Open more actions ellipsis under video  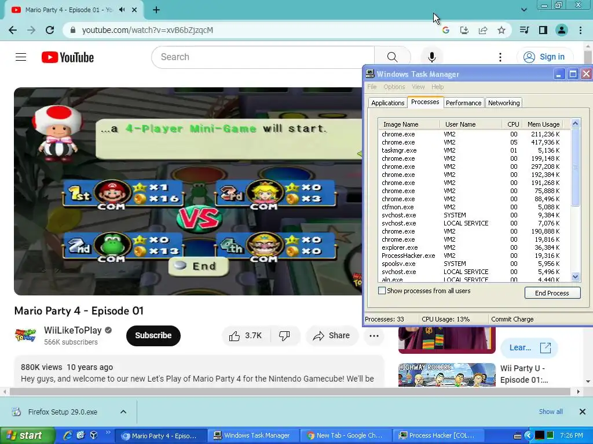pos(374,336)
